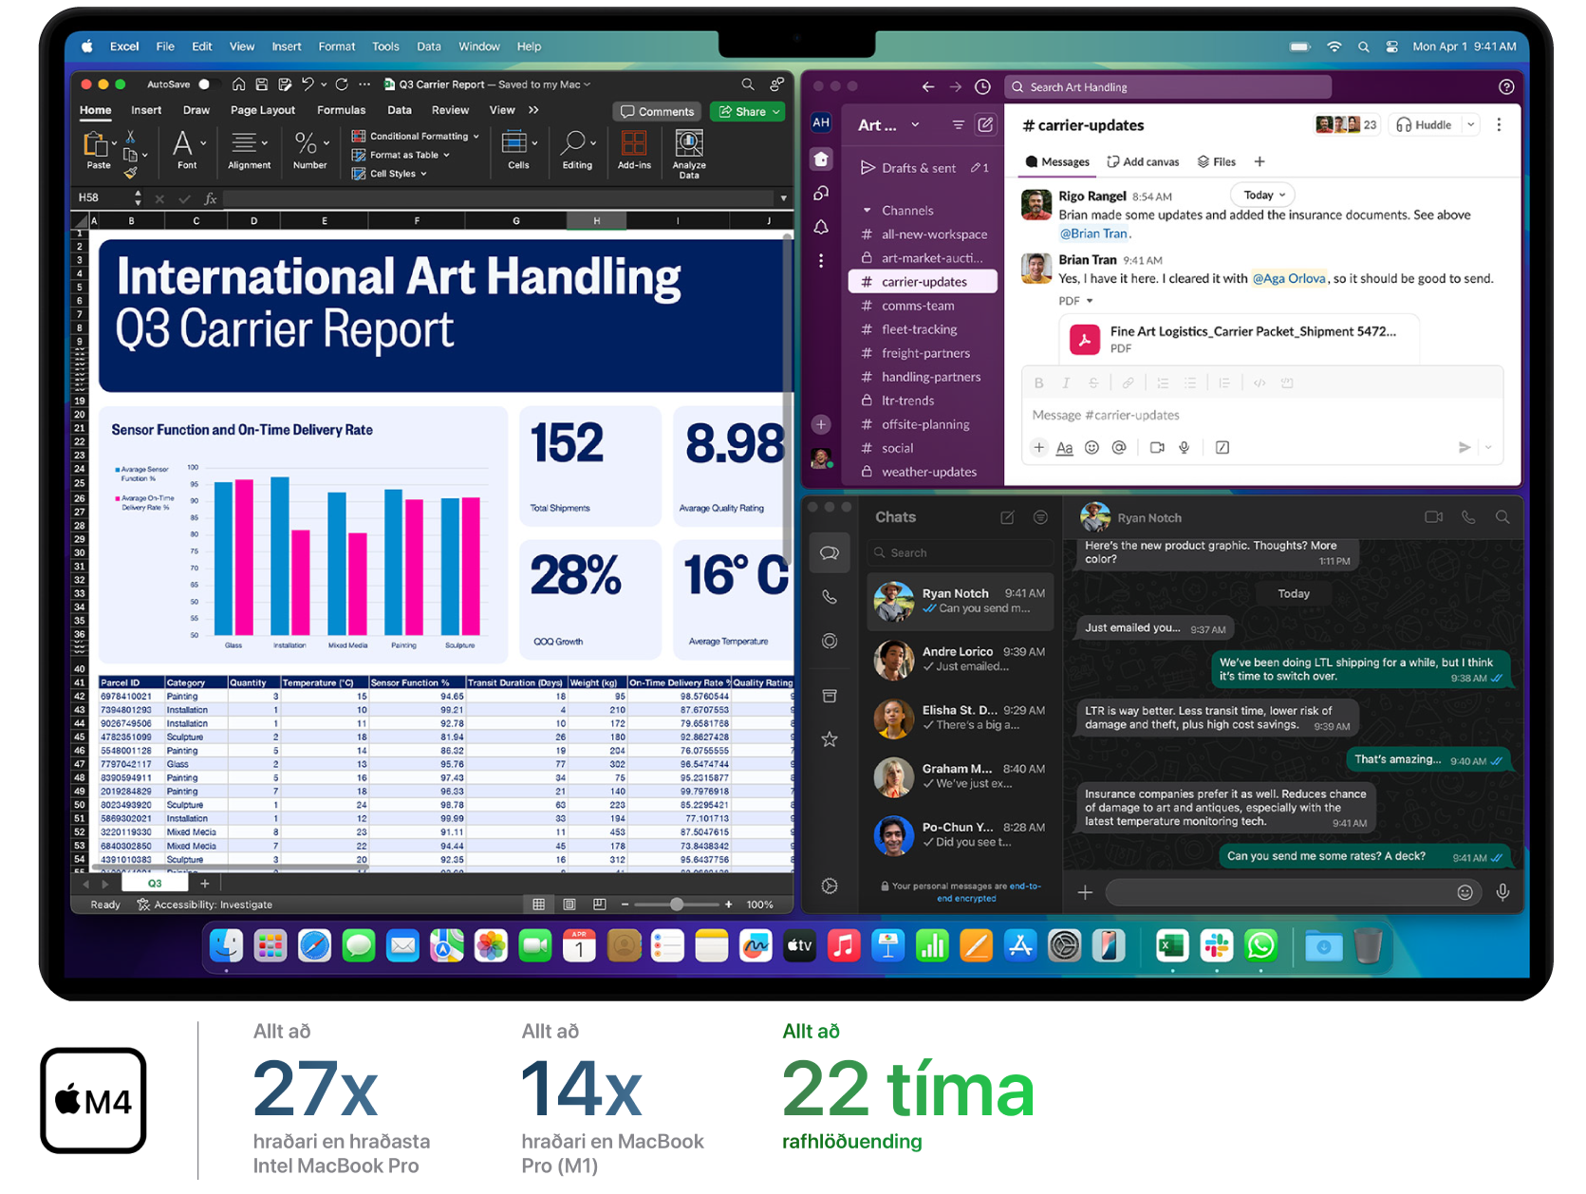Open the Formulas ribbon tab
The width and height of the screenshot is (1586, 1194).
(x=341, y=110)
